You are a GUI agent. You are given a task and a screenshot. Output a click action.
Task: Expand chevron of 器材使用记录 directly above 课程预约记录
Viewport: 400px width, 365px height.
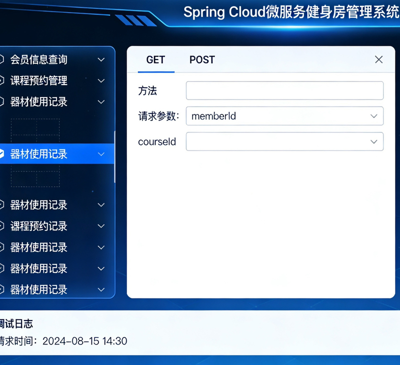(101, 205)
